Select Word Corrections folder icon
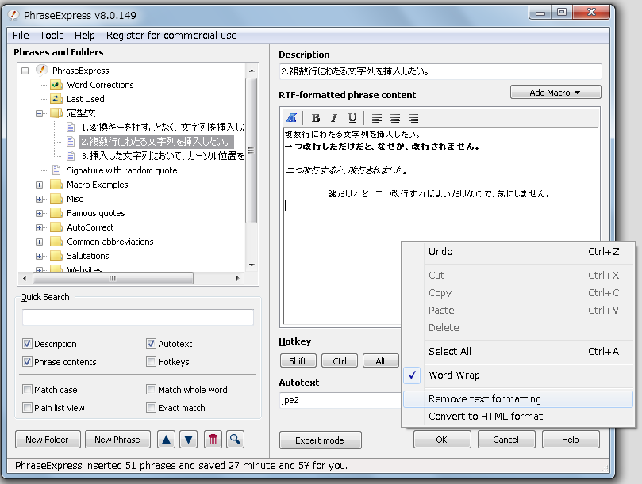 [x=56, y=85]
